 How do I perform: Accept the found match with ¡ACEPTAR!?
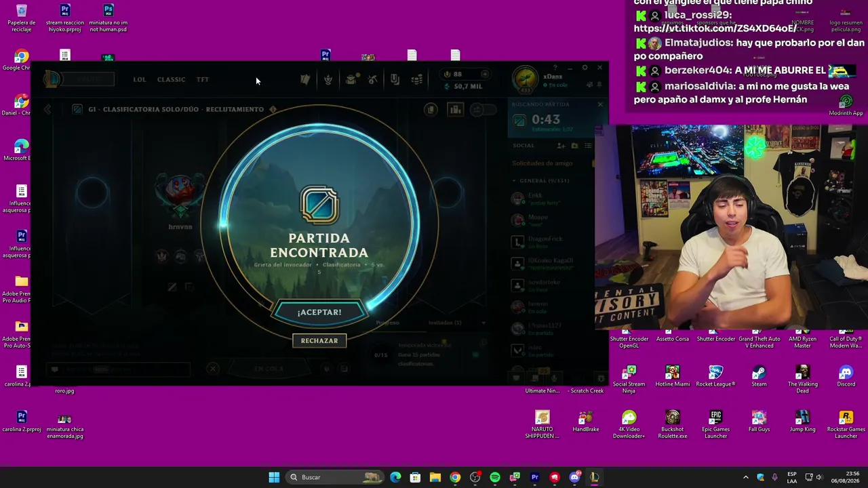(319, 312)
